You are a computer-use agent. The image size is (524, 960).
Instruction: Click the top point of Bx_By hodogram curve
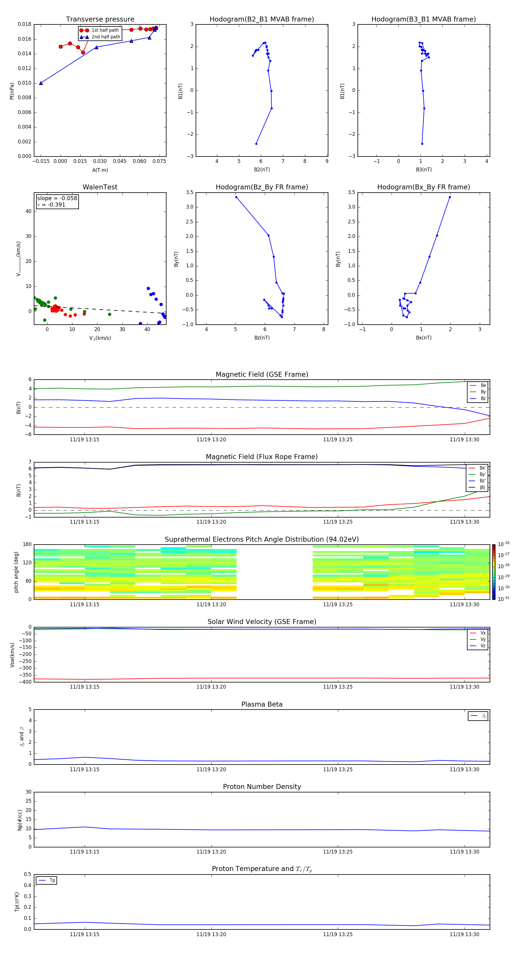click(450, 197)
